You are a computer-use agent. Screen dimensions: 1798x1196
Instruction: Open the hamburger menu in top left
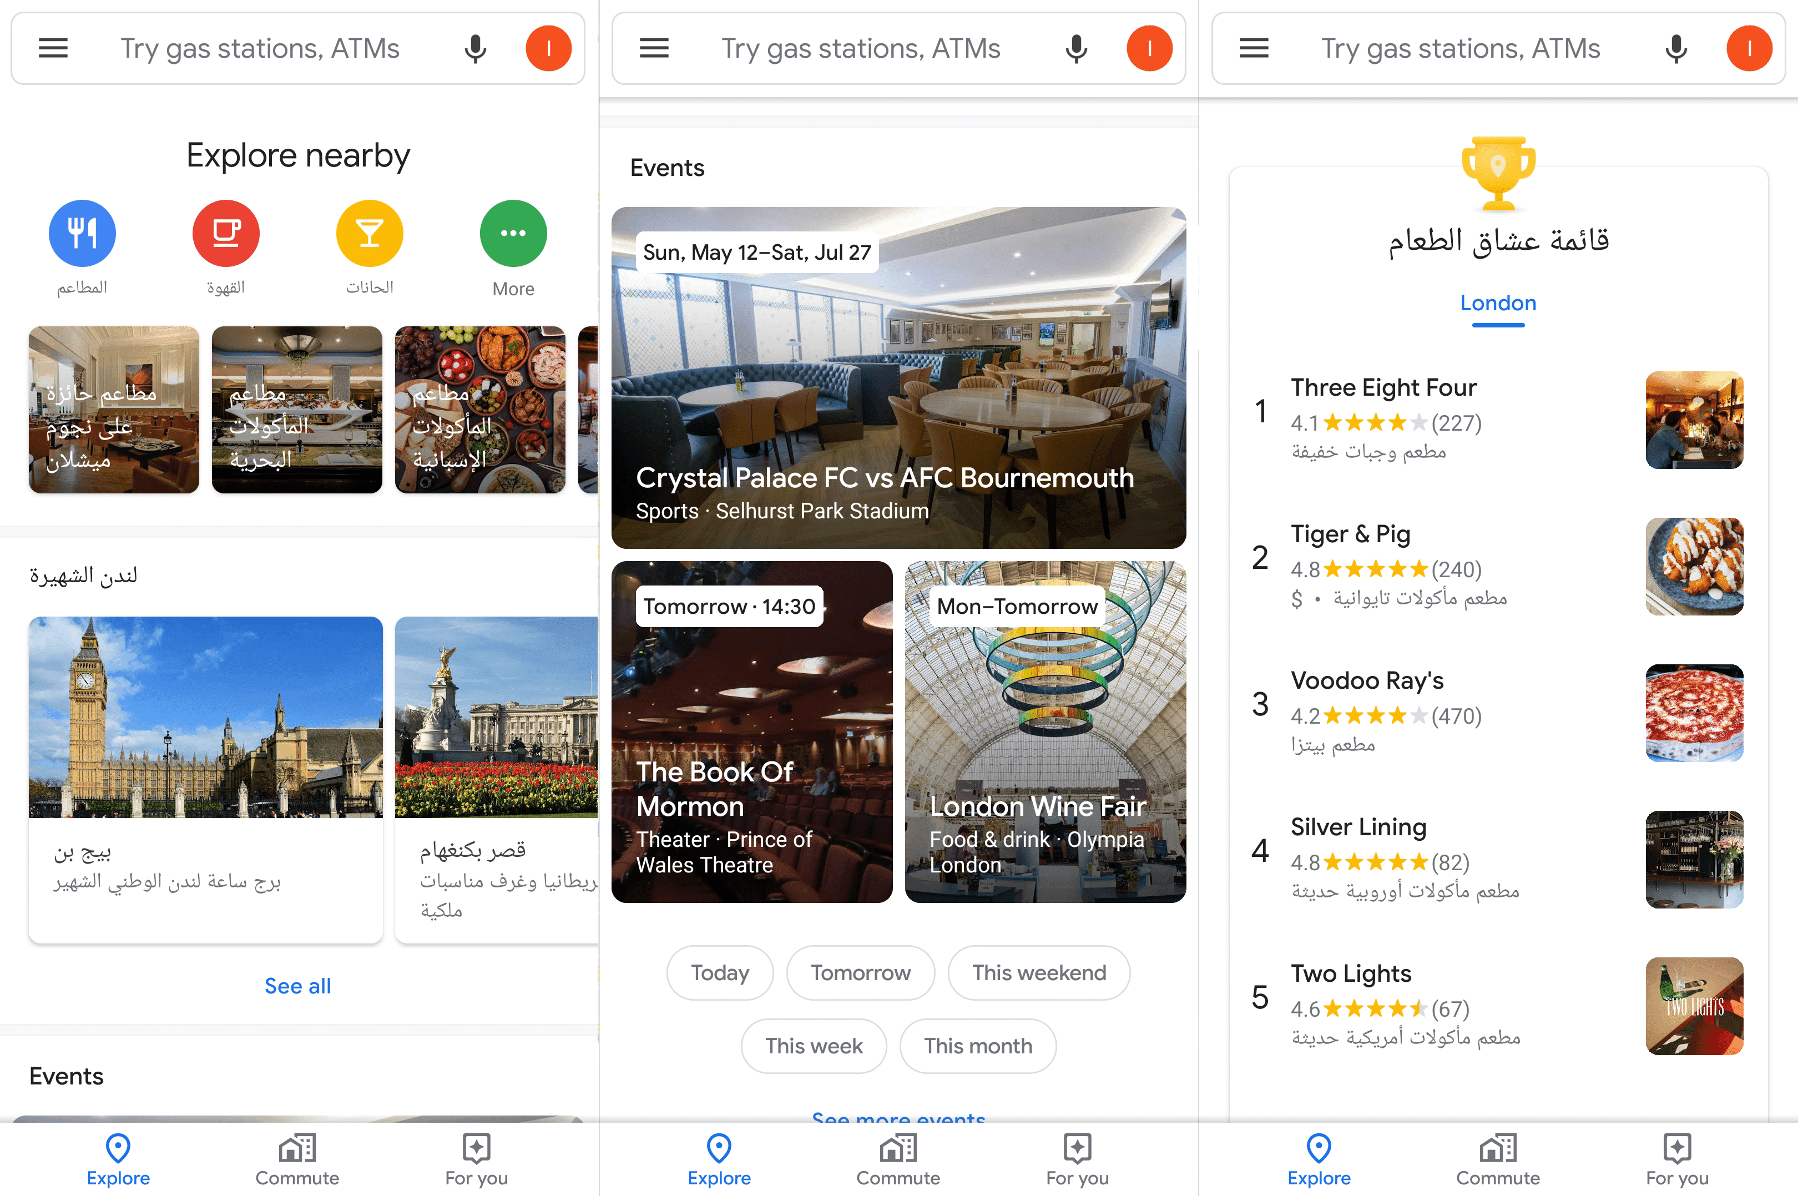(53, 48)
